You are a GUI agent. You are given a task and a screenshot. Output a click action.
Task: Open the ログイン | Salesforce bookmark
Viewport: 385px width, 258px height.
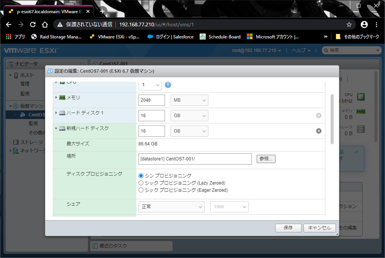pos(170,37)
